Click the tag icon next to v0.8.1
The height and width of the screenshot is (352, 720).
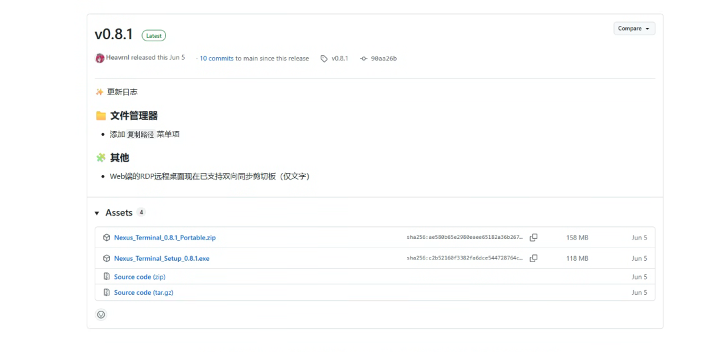point(324,59)
